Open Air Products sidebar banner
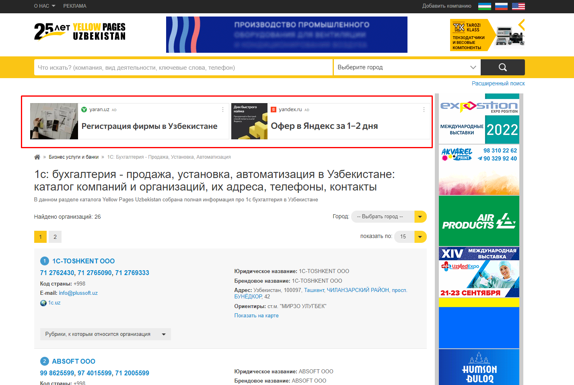 click(479, 221)
